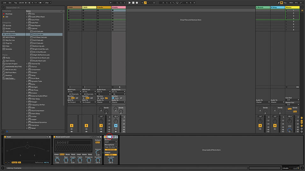
Task: Click the Stop button in transport
Action: point(133,3)
